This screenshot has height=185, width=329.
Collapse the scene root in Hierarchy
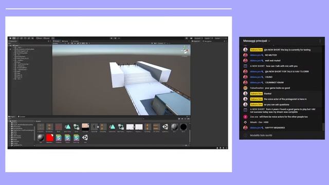(x=12, y=46)
